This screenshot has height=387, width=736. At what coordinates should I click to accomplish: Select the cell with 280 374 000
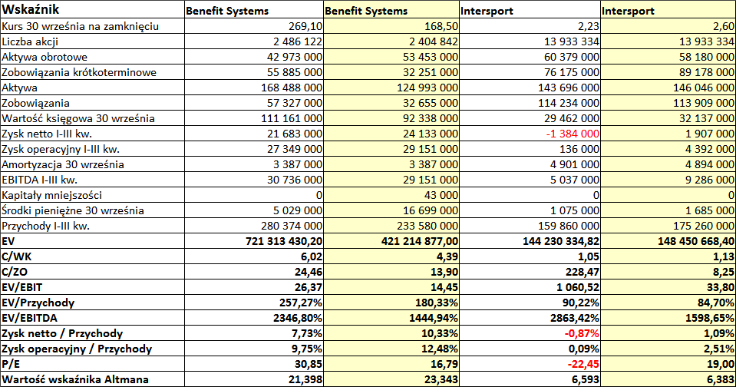tap(254, 226)
